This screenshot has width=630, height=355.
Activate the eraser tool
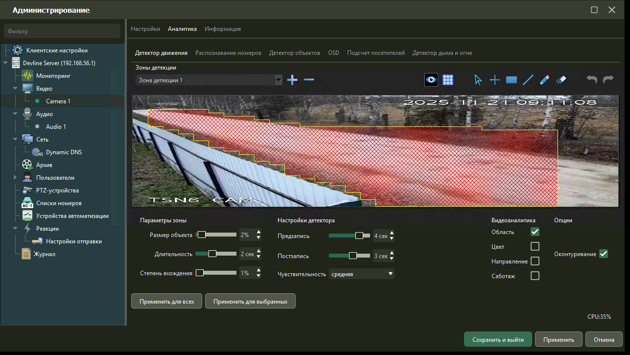coord(561,80)
